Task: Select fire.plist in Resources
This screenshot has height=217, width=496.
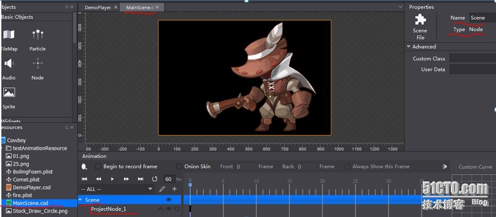Action: point(23,195)
